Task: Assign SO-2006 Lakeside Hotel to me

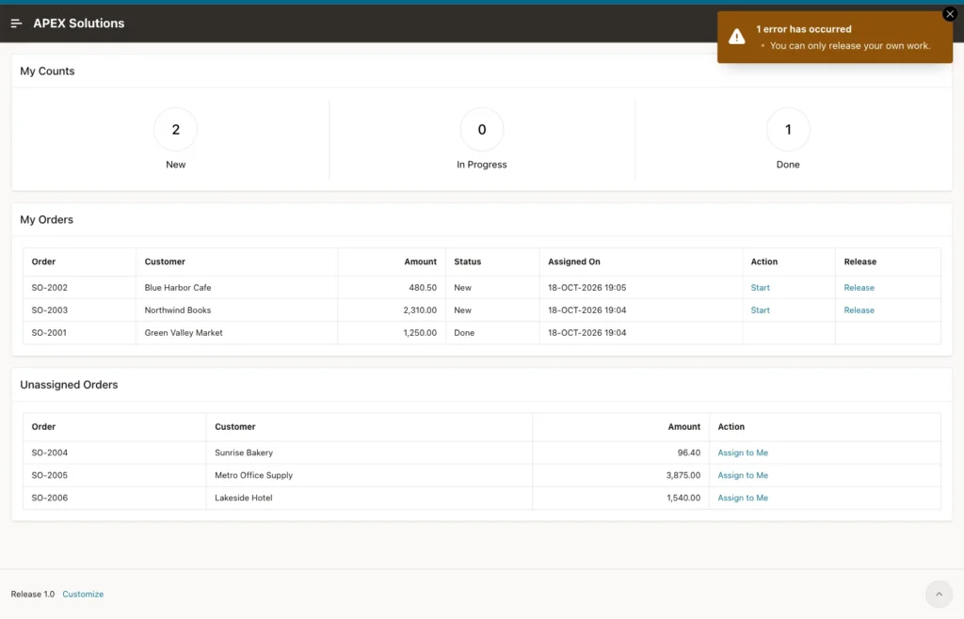Action: click(x=743, y=498)
